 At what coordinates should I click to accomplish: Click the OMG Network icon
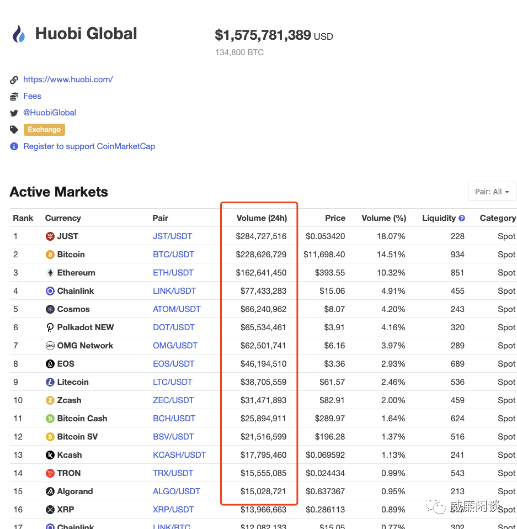tap(50, 346)
